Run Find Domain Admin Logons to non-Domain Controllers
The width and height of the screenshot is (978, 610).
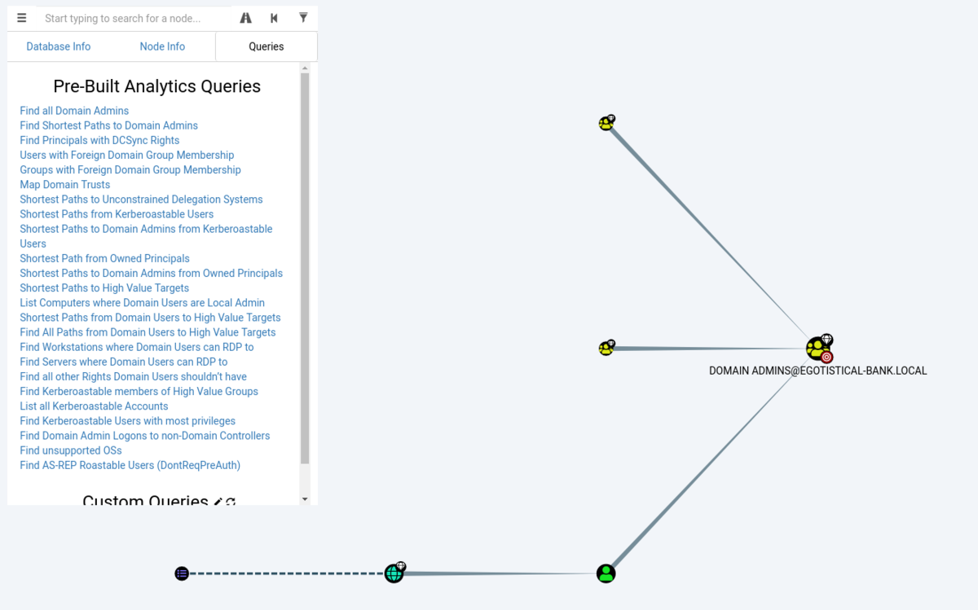pos(145,435)
